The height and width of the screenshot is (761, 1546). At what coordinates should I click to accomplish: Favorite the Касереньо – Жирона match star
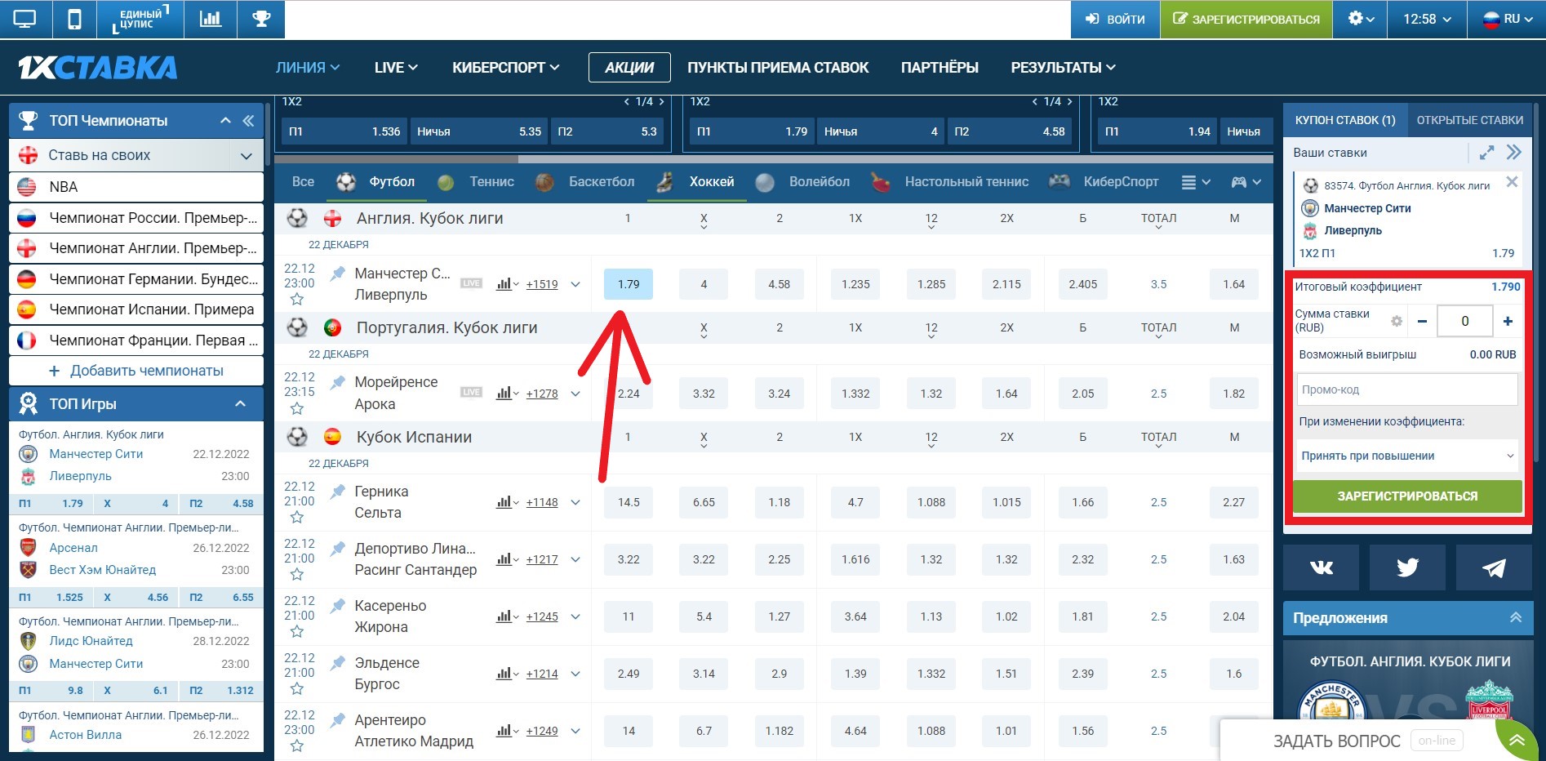tap(296, 631)
